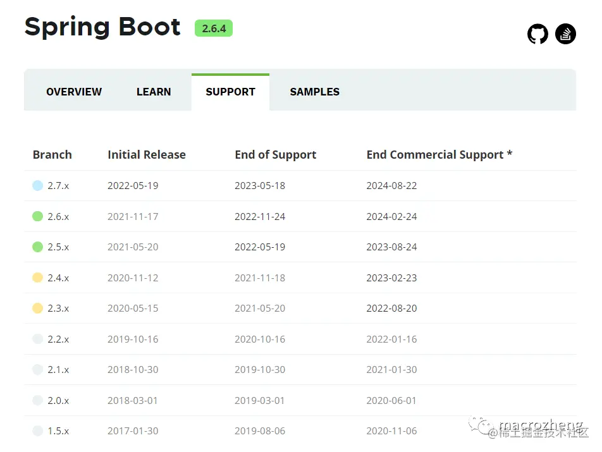Click initial release date 2022-05-19
Screen dimensions: 602x452
pos(133,186)
